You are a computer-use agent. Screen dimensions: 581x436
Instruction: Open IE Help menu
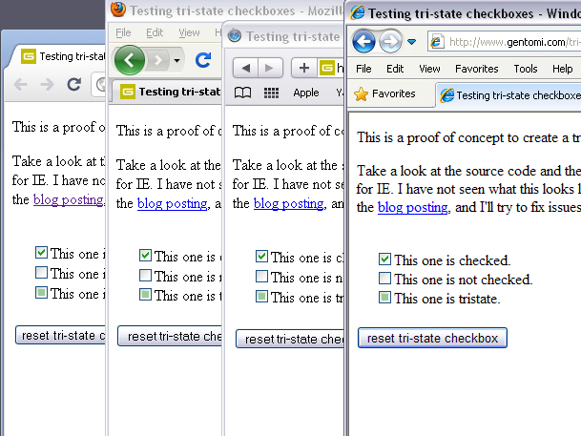[563, 69]
